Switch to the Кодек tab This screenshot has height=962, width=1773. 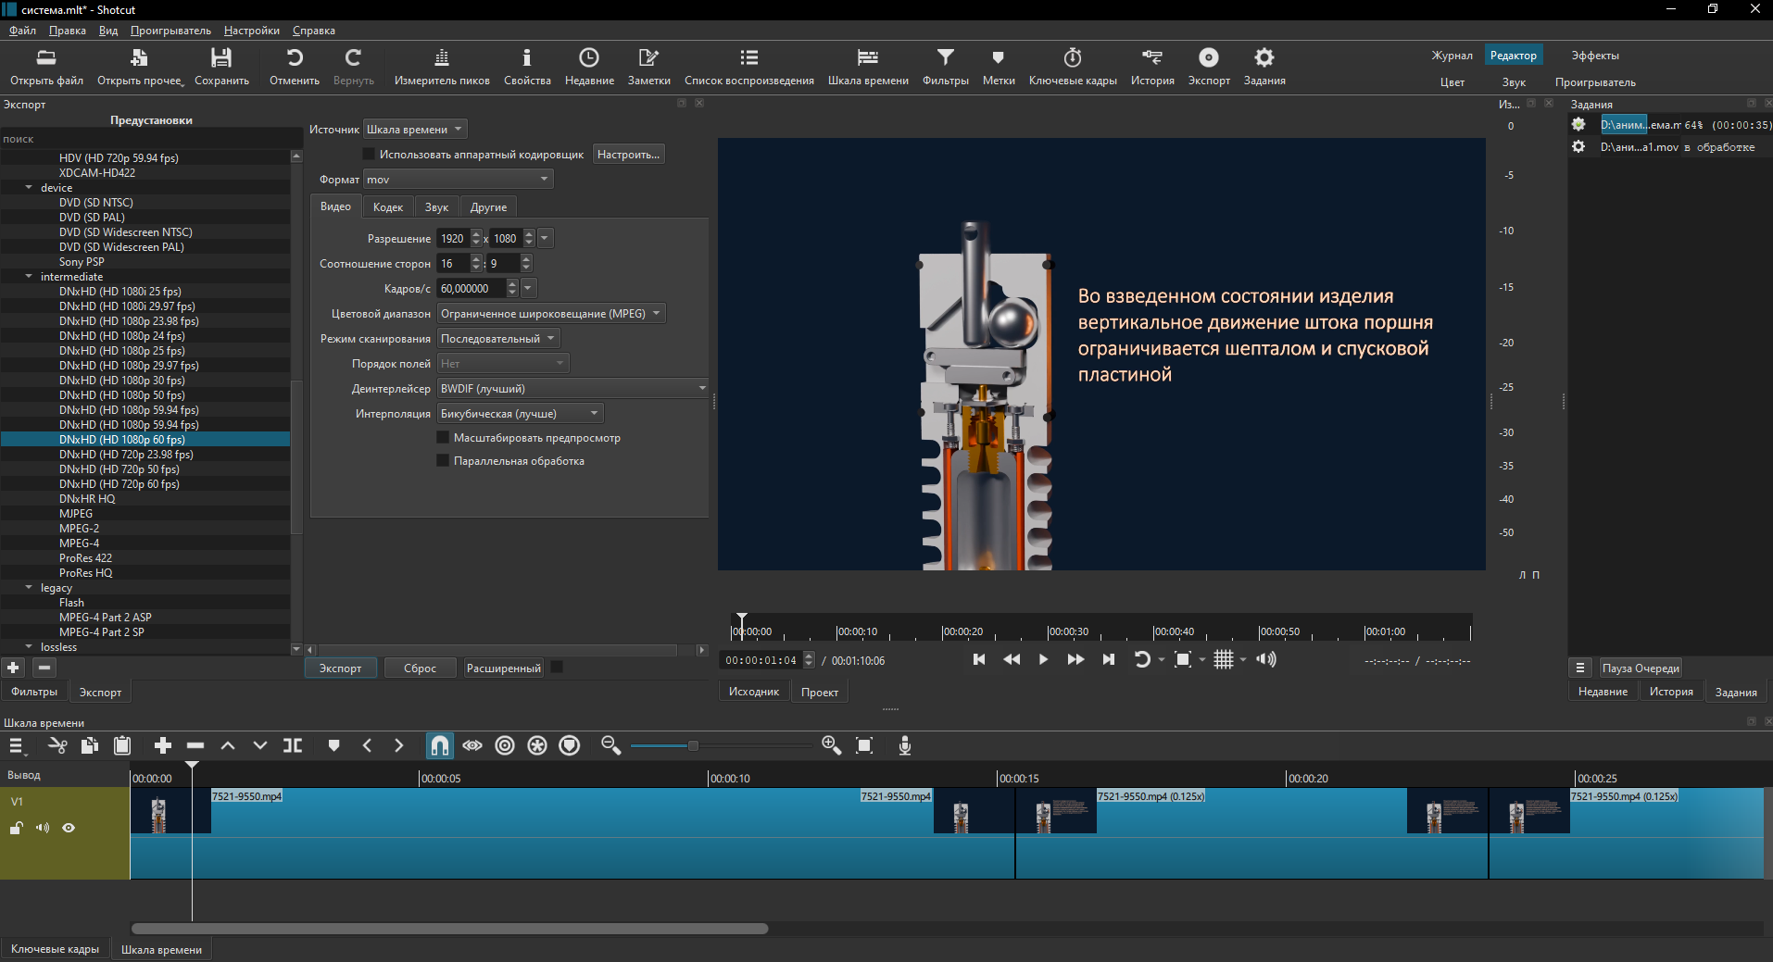click(x=387, y=207)
